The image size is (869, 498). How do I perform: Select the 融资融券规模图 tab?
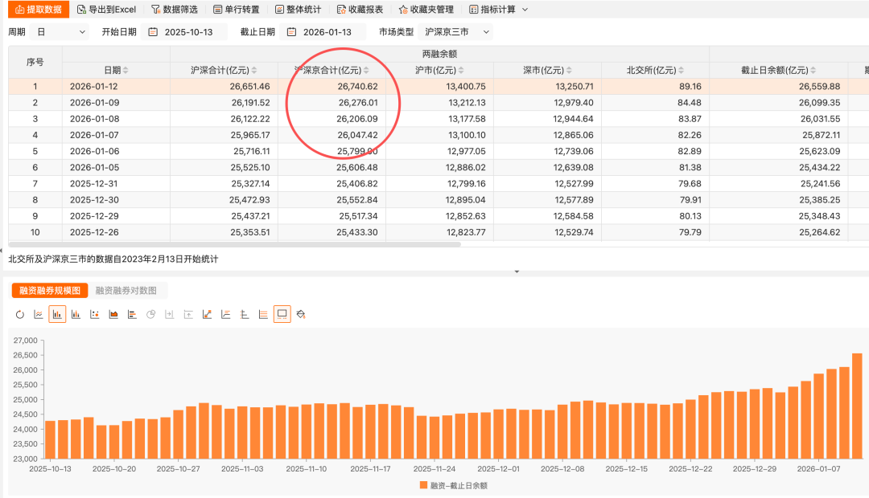click(50, 291)
